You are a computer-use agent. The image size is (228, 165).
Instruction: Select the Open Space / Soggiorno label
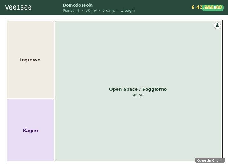138,89
